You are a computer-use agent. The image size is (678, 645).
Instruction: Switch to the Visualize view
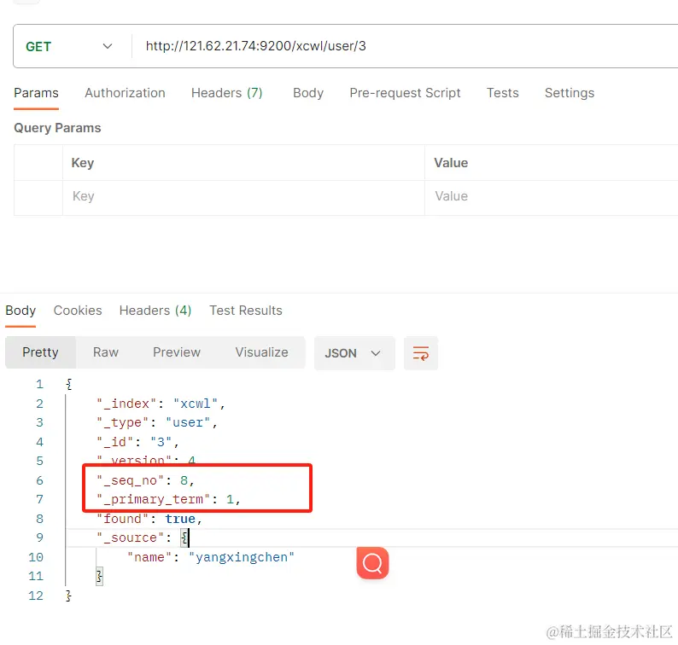(261, 352)
